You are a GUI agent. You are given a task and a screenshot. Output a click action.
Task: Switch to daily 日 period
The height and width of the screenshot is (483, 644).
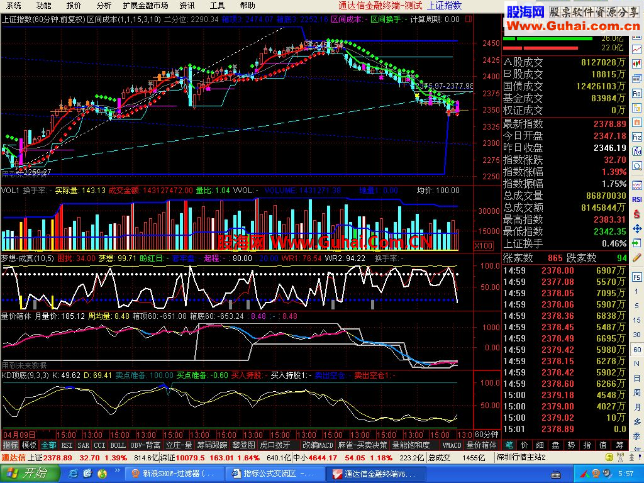[x=637, y=378]
